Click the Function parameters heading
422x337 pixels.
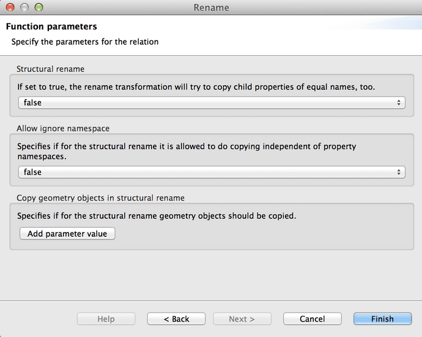(x=51, y=27)
